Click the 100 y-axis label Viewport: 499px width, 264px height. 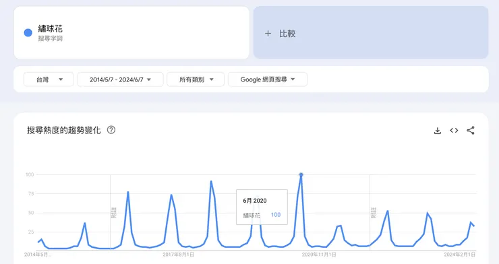click(30, 174)
